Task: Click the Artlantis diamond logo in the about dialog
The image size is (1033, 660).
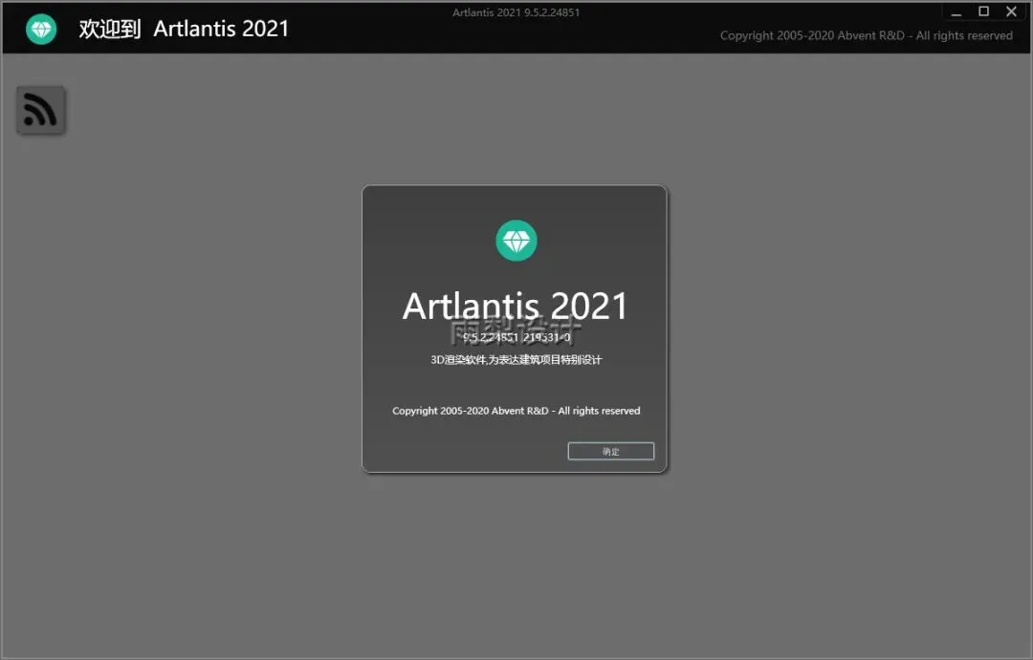Action: [x=516, y=240]
